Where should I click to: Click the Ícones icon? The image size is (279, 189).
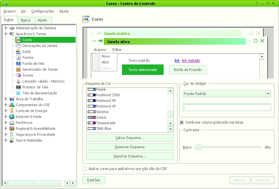tap(18, 75)
